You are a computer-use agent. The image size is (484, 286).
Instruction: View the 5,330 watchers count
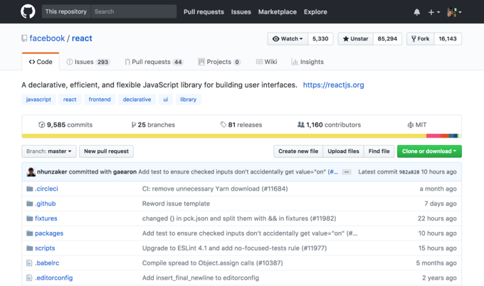pos(320,38)
